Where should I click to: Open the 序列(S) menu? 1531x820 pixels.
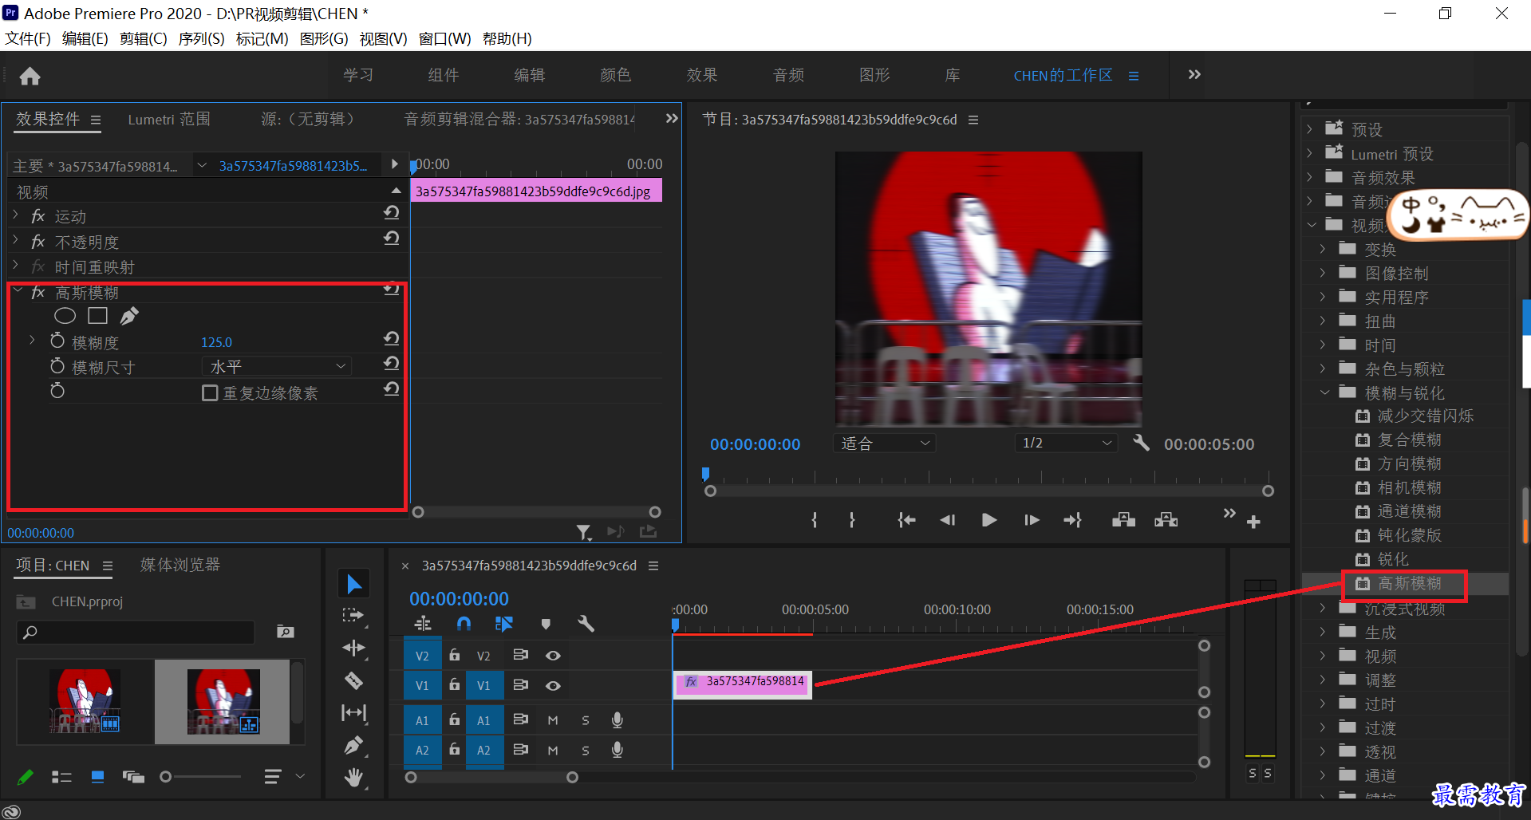coord(201,38)
